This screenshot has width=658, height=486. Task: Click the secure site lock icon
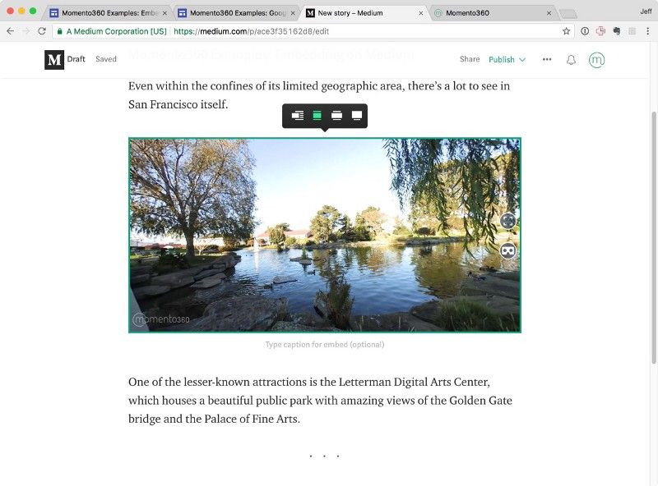tap(59, 31)
